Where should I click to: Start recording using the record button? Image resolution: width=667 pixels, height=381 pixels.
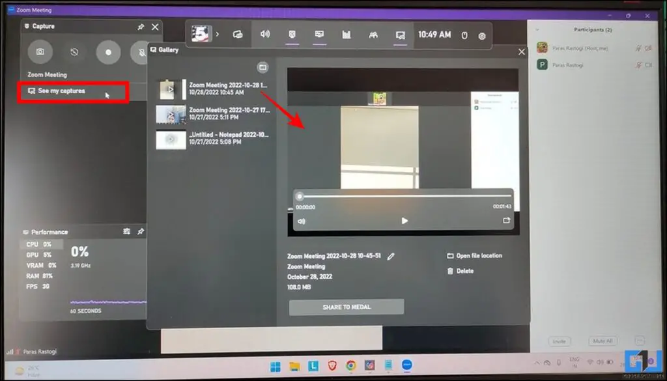pos(107,52)
